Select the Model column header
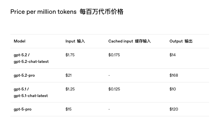 click(x=20, y=41)
